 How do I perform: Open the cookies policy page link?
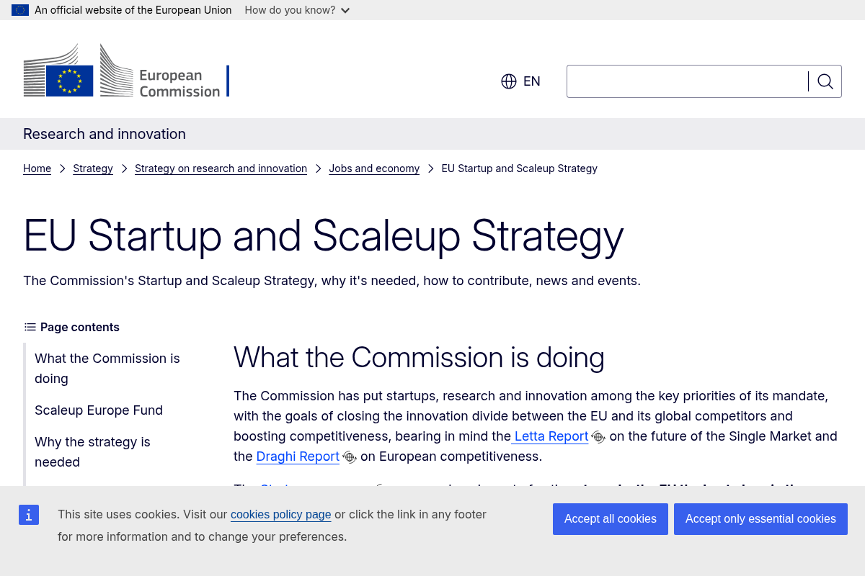click(x=281, y=515)
